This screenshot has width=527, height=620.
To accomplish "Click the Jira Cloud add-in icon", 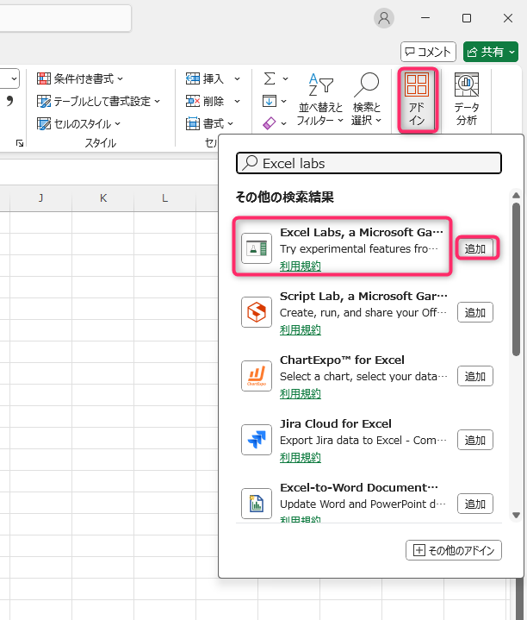I will coord(256,440).
